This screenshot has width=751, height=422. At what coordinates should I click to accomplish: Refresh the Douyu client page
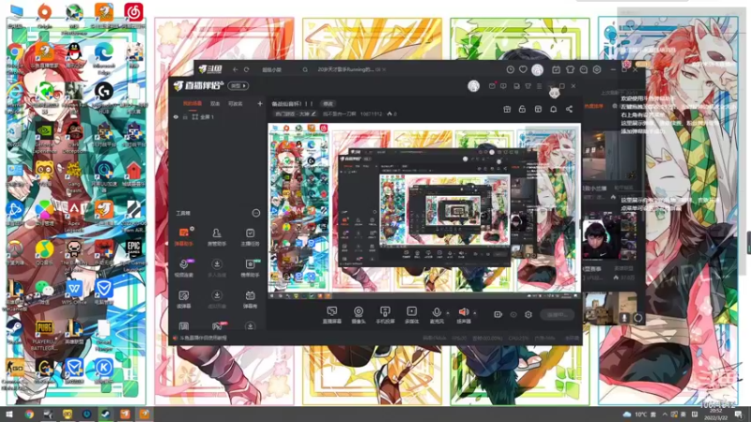click(x=246, y=69)
